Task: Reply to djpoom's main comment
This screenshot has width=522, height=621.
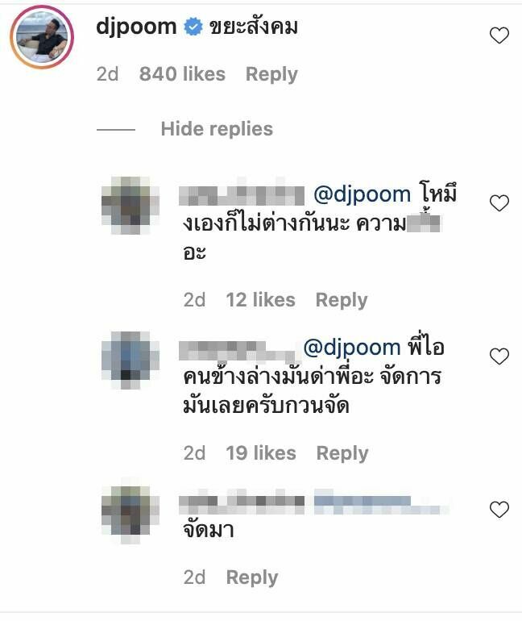Action: click(x=271, y=74)
